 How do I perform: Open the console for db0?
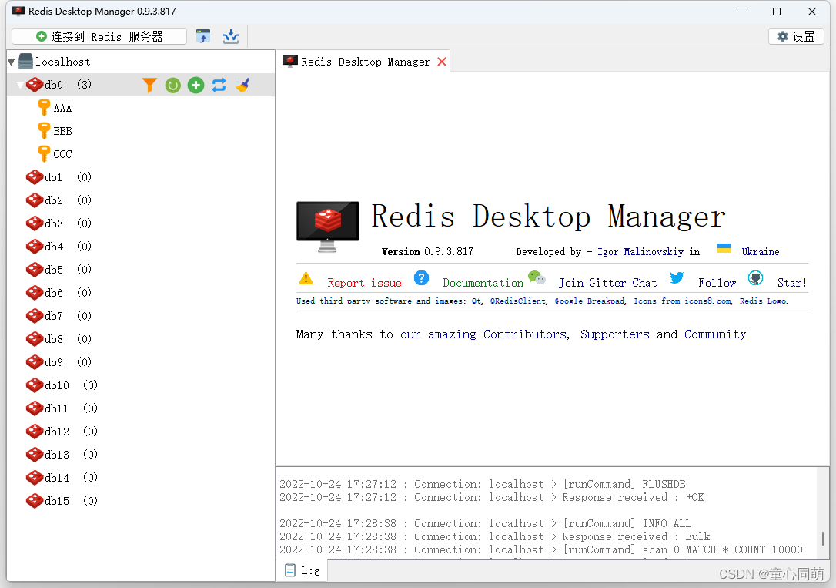[x=219, y=85]
